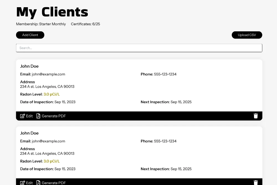277x185 pixels.
Task: Click the Generate PDF label in the first card
Action: coord(54,116)
